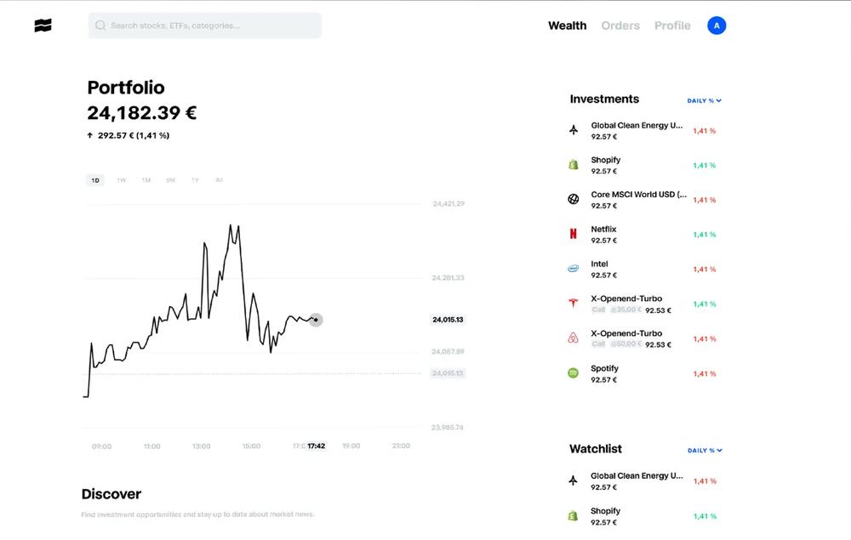Click the Tesla X-Openend-Turbo icon
Viewport: 851px width, 540px height.
click(573, 303)
